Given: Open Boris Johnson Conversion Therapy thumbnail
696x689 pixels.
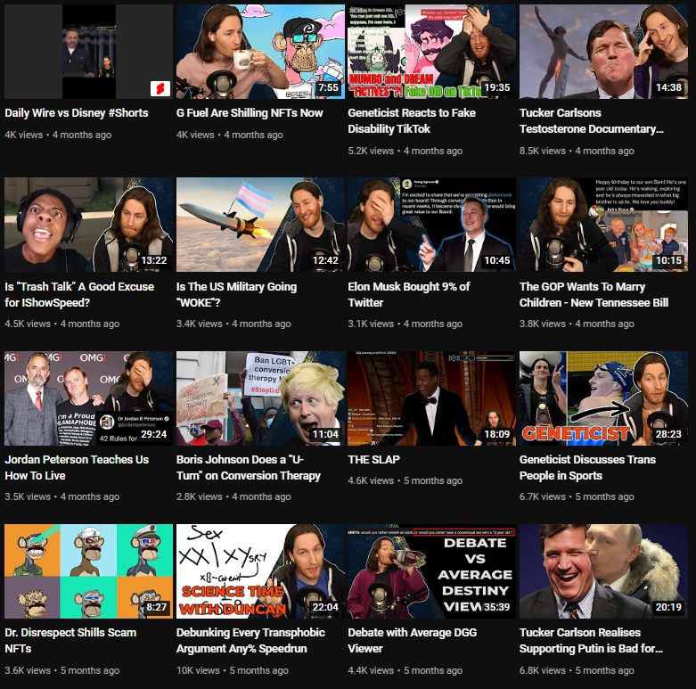Looking at the screenshot, I should coord(260,398).
